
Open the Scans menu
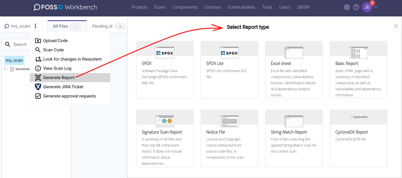tap(160, 7)
